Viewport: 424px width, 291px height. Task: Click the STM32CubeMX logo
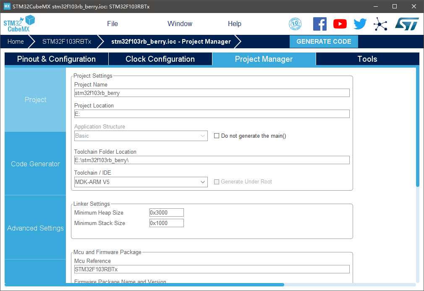tap(19, 24)
